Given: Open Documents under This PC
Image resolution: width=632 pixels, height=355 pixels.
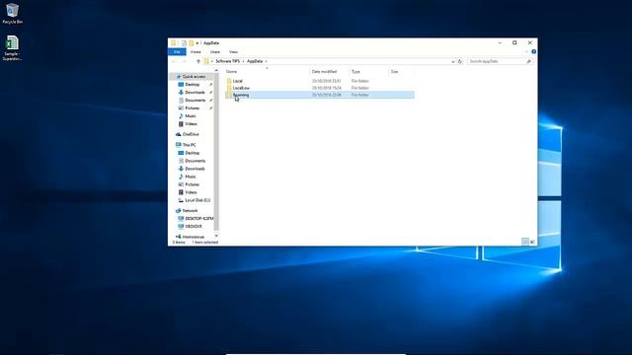Looking at the screenshot, I should 196,161.
